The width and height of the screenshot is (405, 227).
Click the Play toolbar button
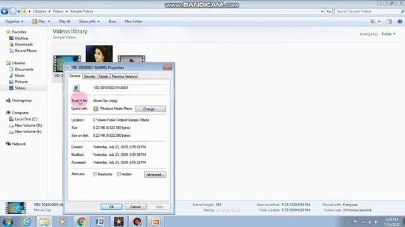39,21
